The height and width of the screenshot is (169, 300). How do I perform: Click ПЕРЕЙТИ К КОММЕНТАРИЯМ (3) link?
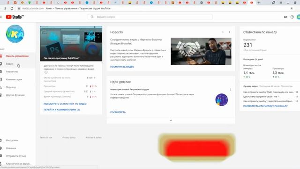(61, 110)
